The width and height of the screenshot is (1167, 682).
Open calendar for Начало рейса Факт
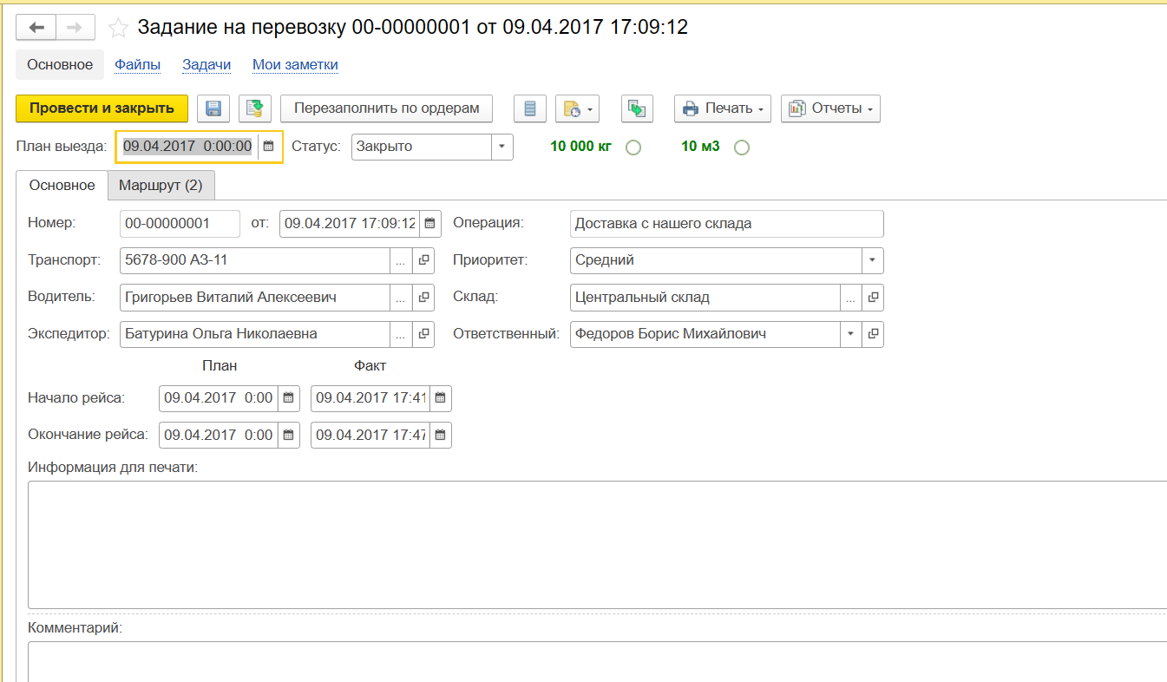click(440, 398)
